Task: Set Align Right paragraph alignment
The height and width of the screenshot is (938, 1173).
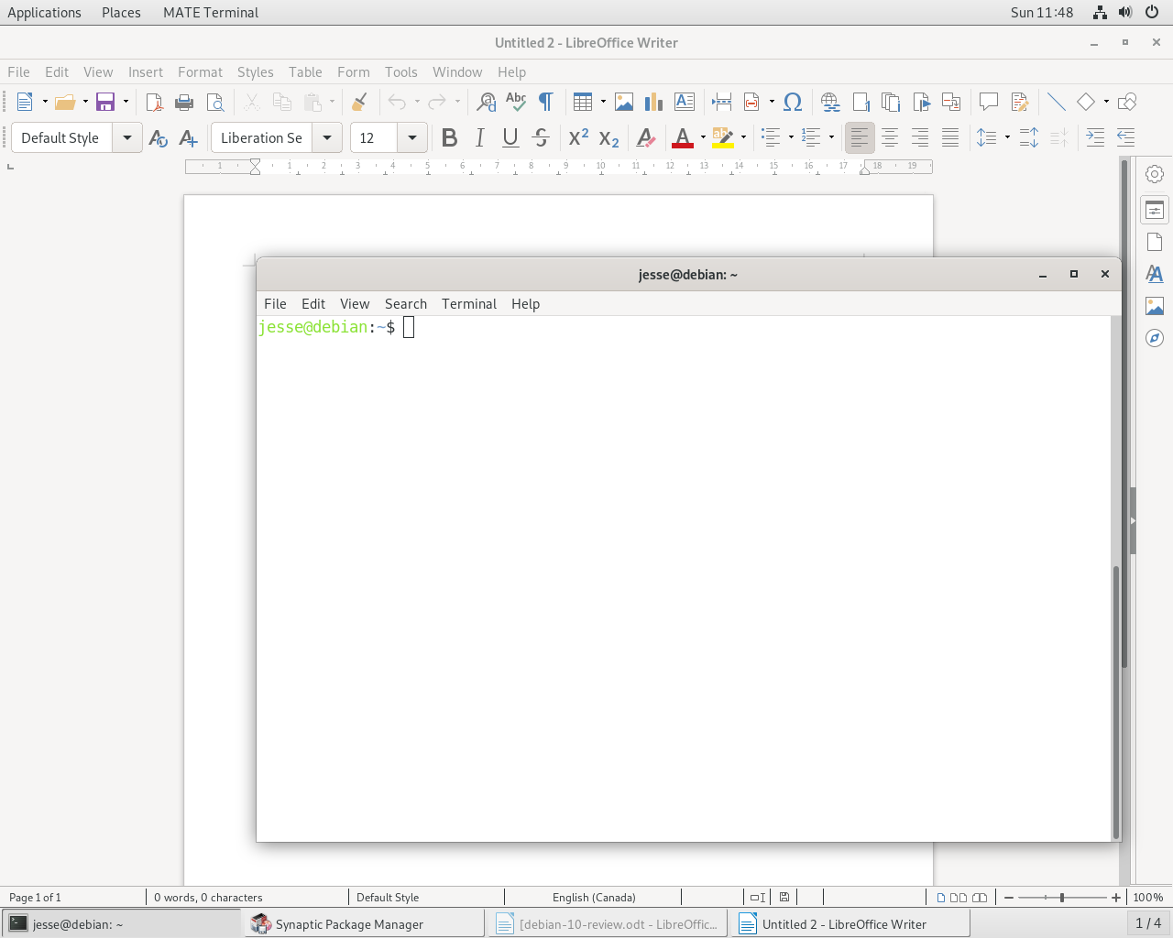Action: click(x=920, y=137)
